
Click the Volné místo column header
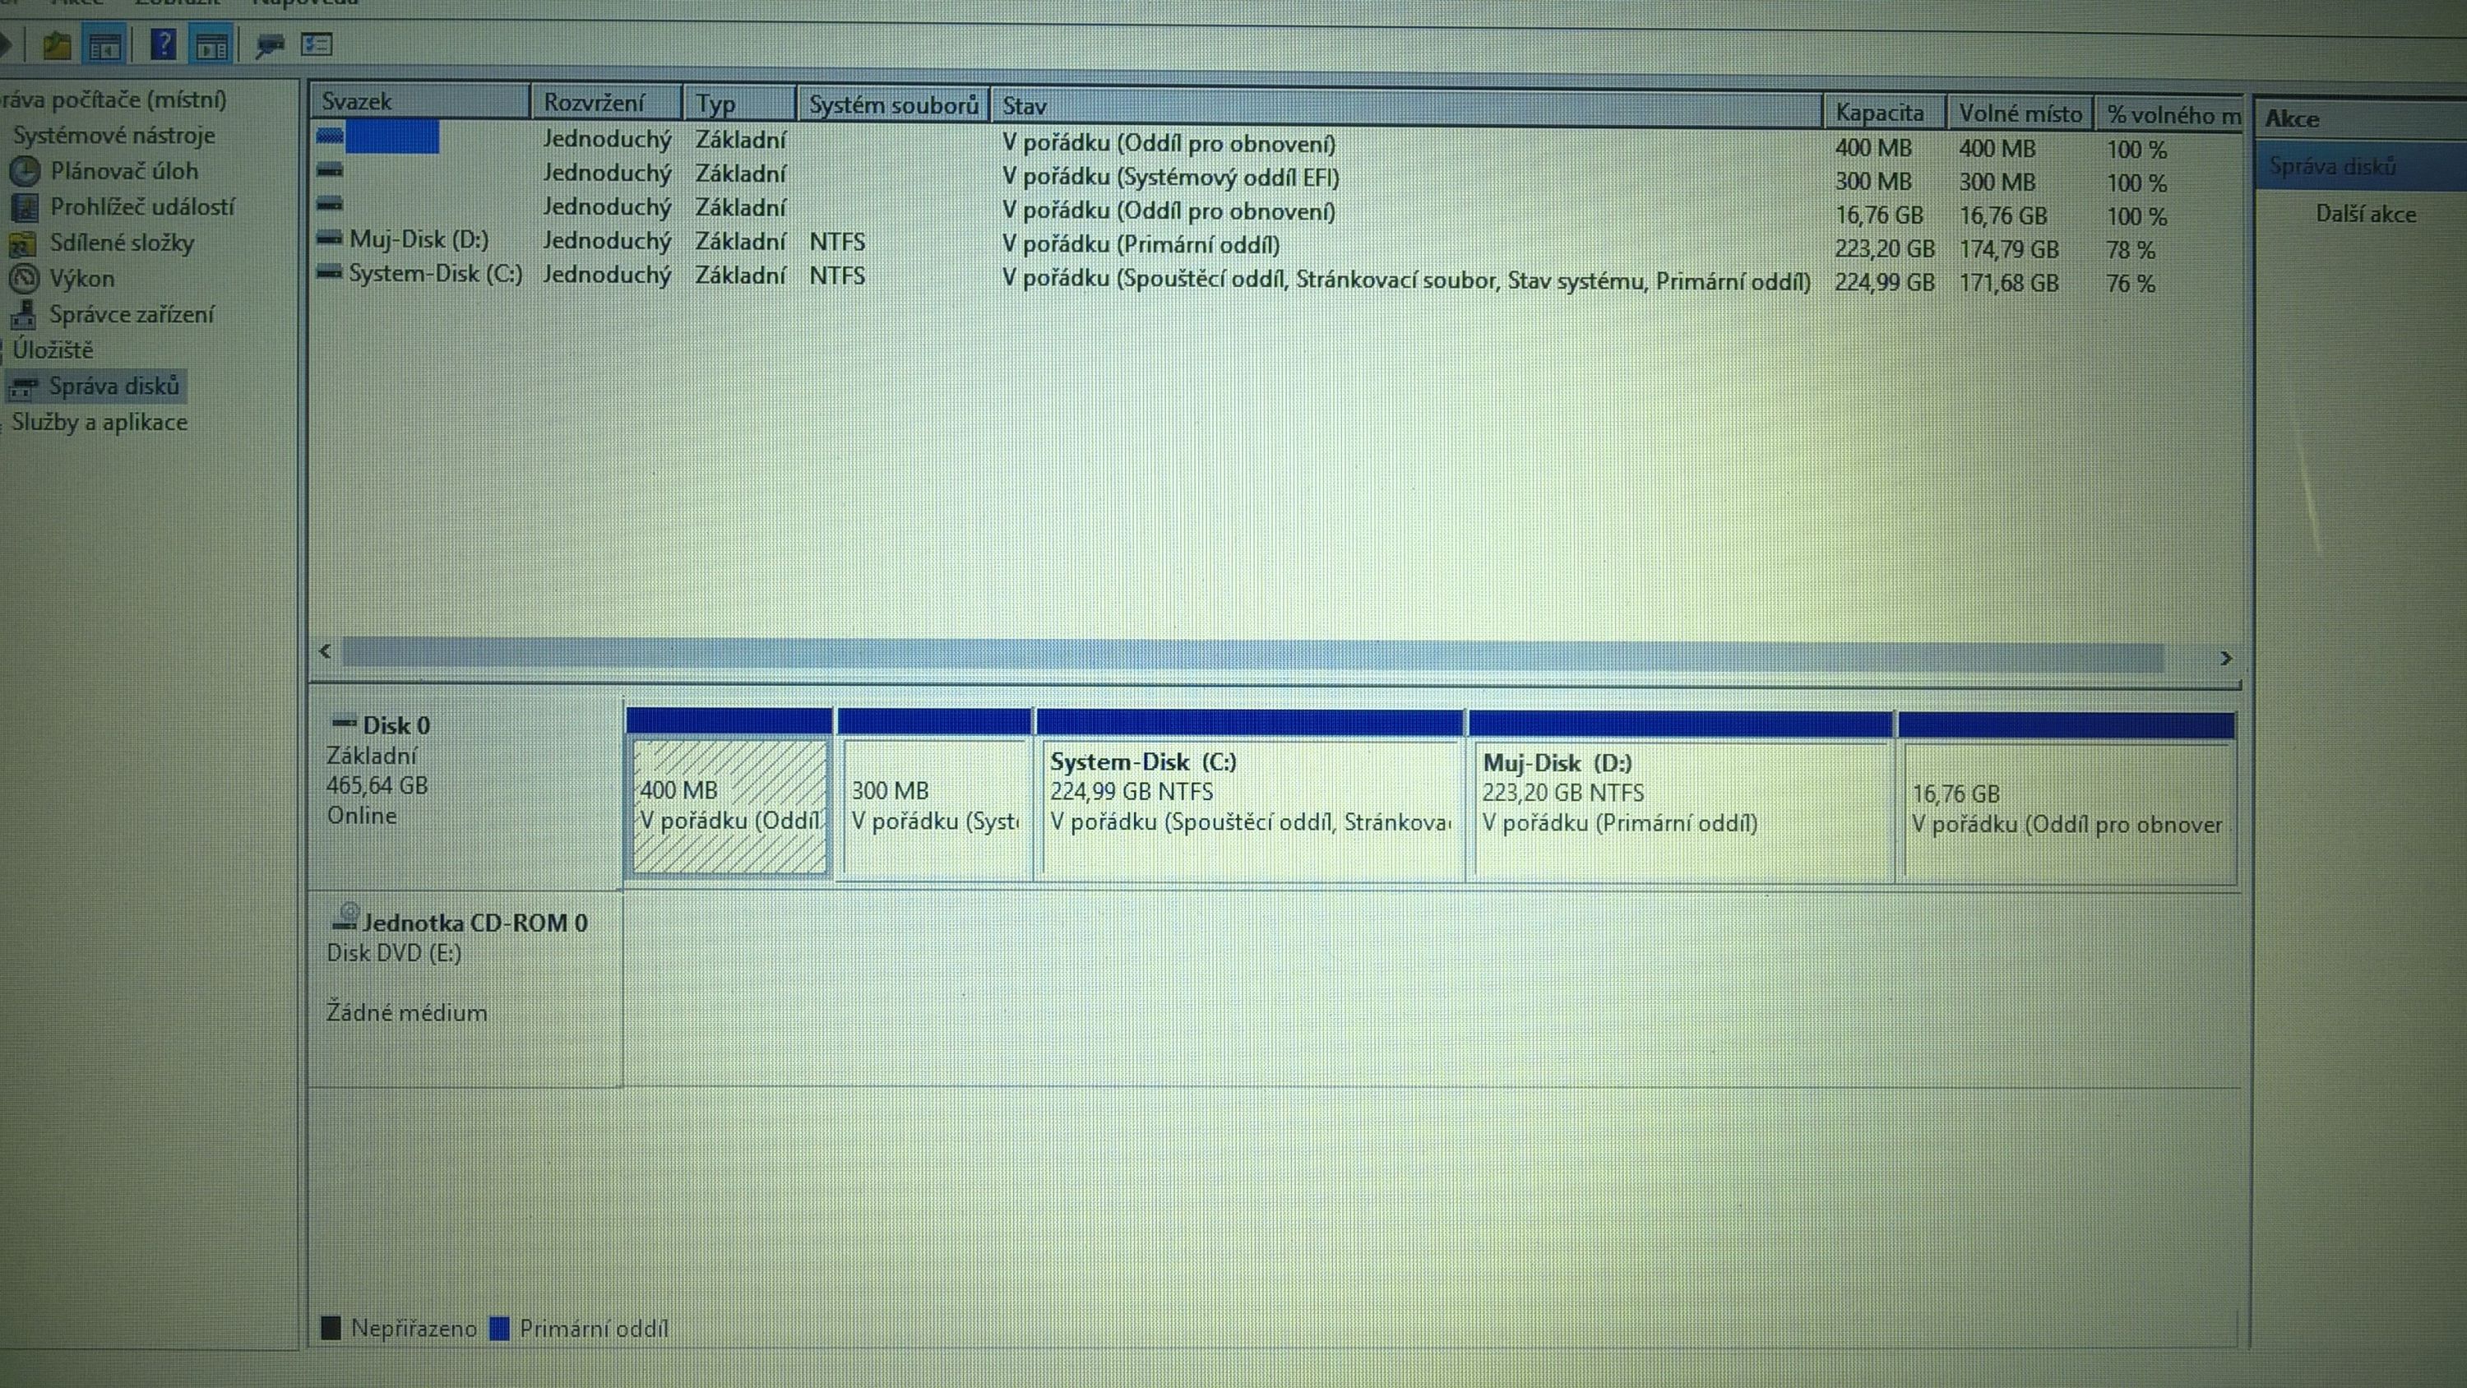(x=2019, y=114)
